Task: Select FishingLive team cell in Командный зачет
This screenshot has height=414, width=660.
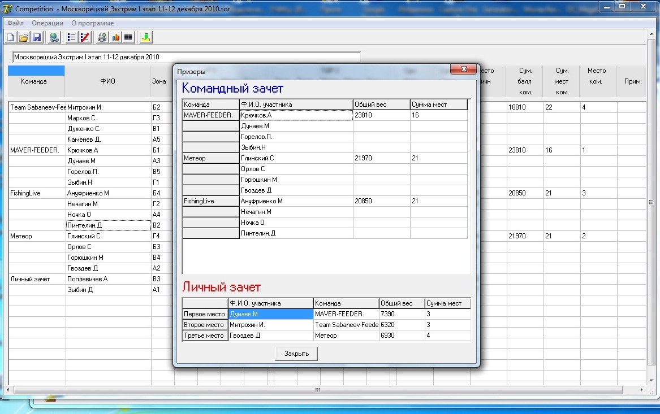Action: [210, 201]
